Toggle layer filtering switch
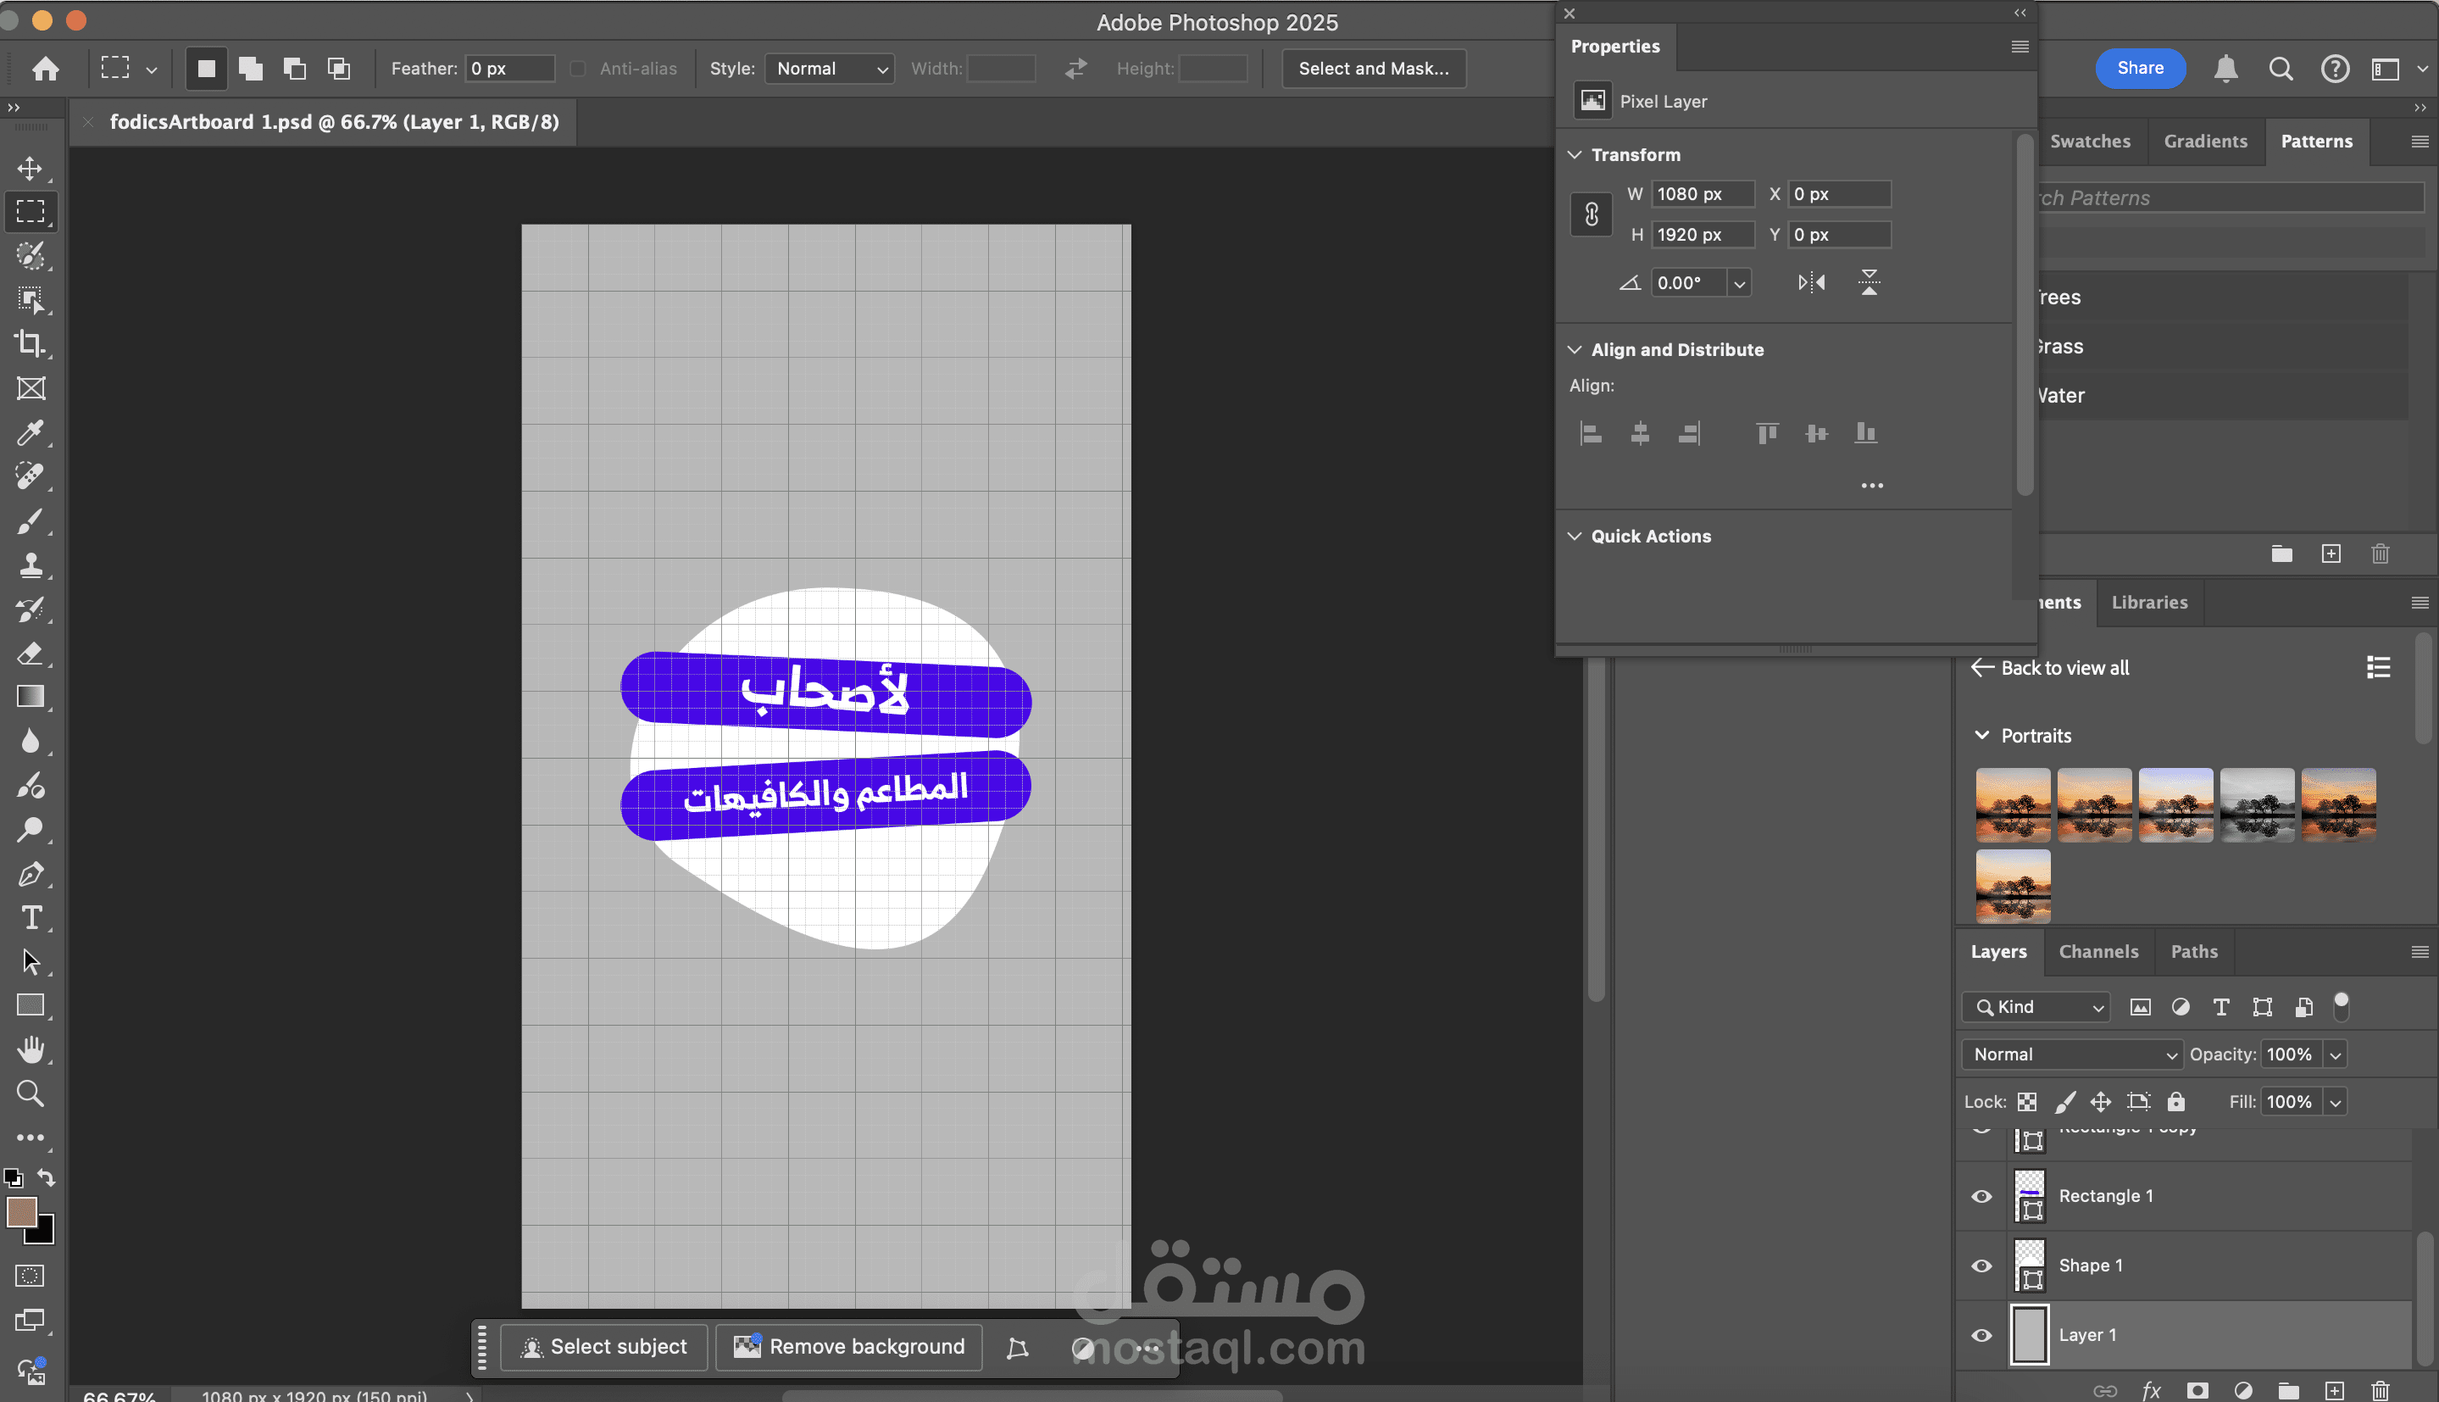Image resolution: width=2439 pixels, height=1402 pixels. pyautogui.click(x=2342, y=1006)
